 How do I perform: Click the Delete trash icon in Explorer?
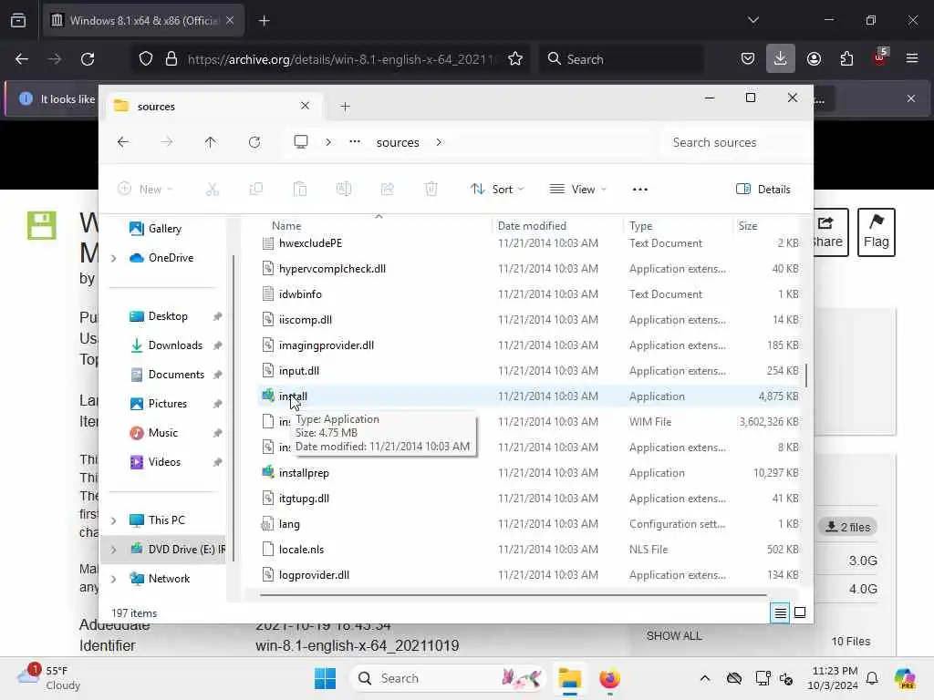coord(431,190)
